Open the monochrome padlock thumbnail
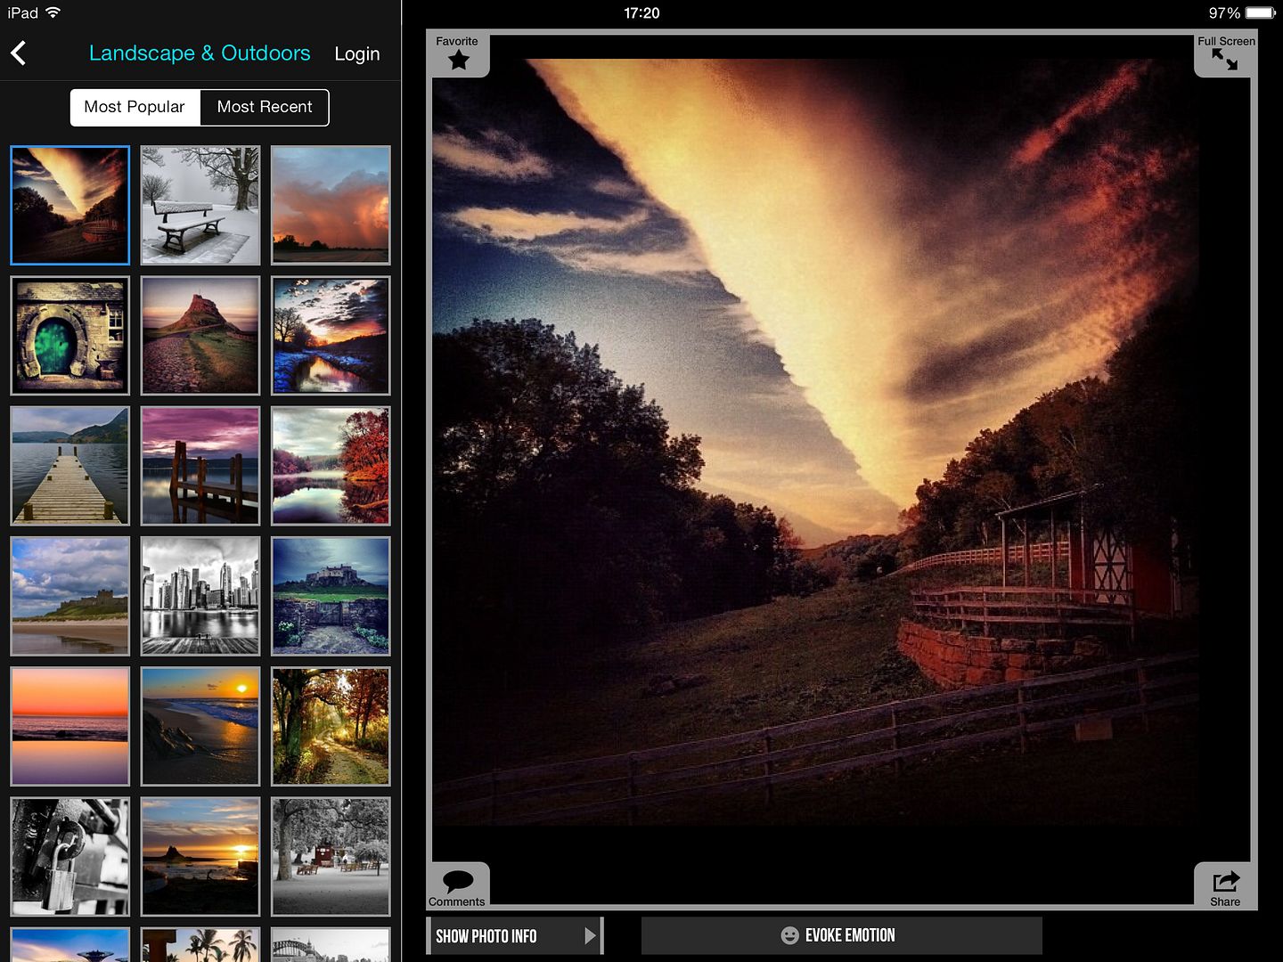Screen dimensions: 1283x962 point(70,856)
